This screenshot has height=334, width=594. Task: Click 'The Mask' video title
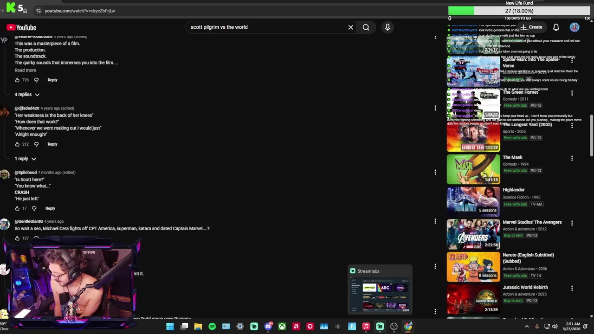coord(512,157)
